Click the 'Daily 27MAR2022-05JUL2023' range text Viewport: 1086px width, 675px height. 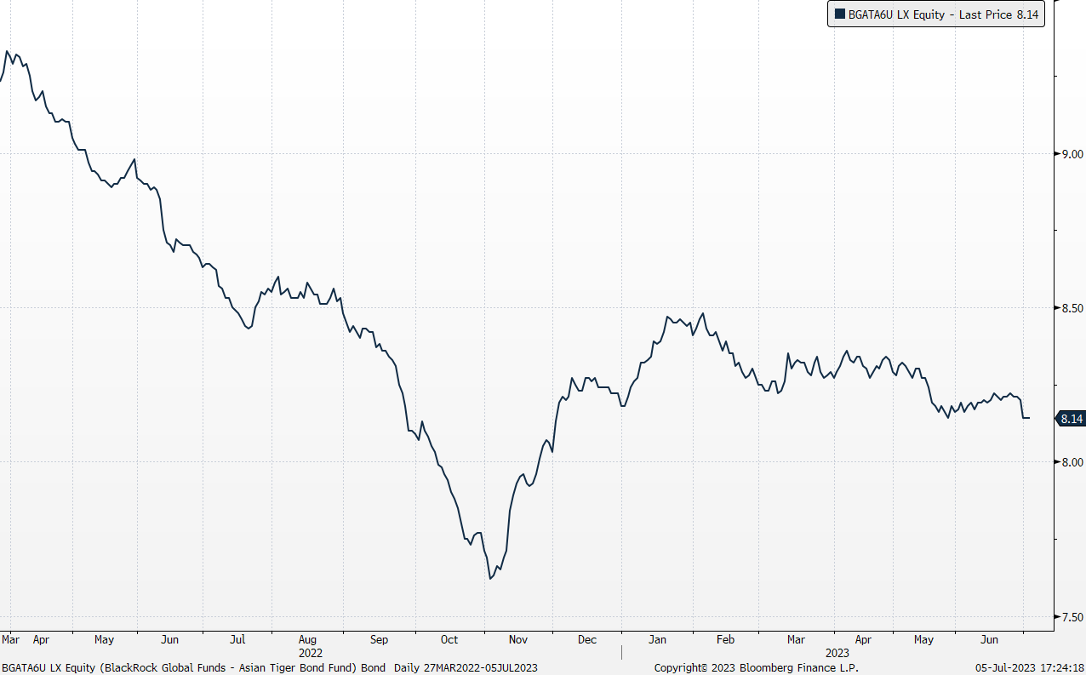[x=466, y=667]
